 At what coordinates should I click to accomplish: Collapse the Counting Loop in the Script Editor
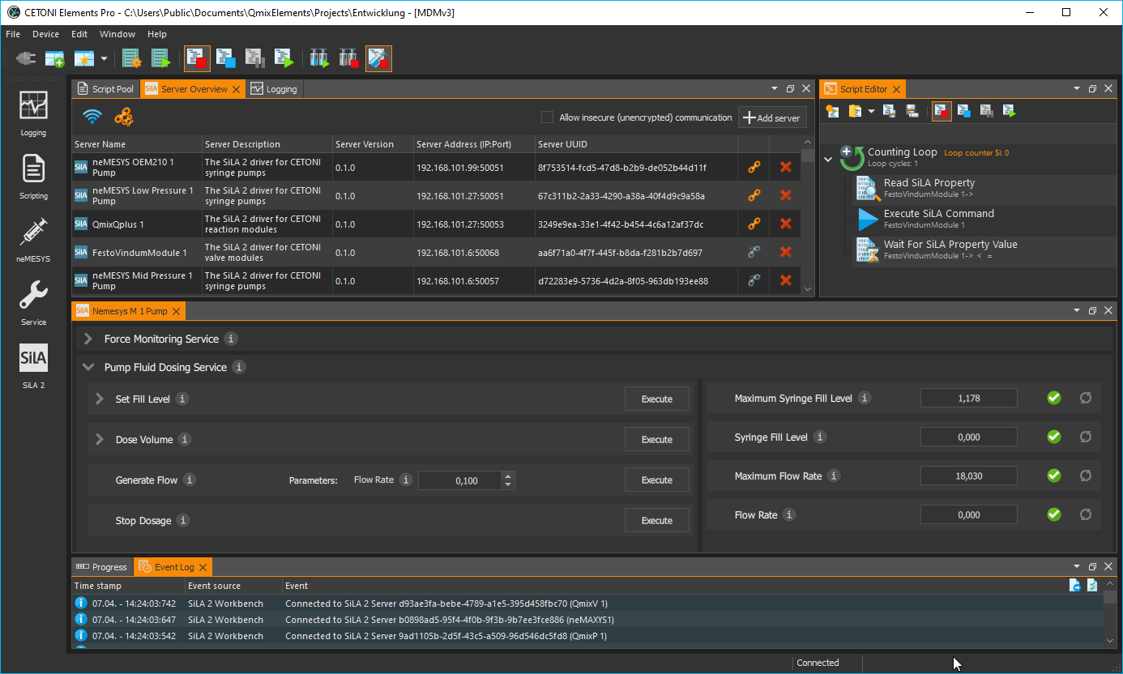click(828, 159)
